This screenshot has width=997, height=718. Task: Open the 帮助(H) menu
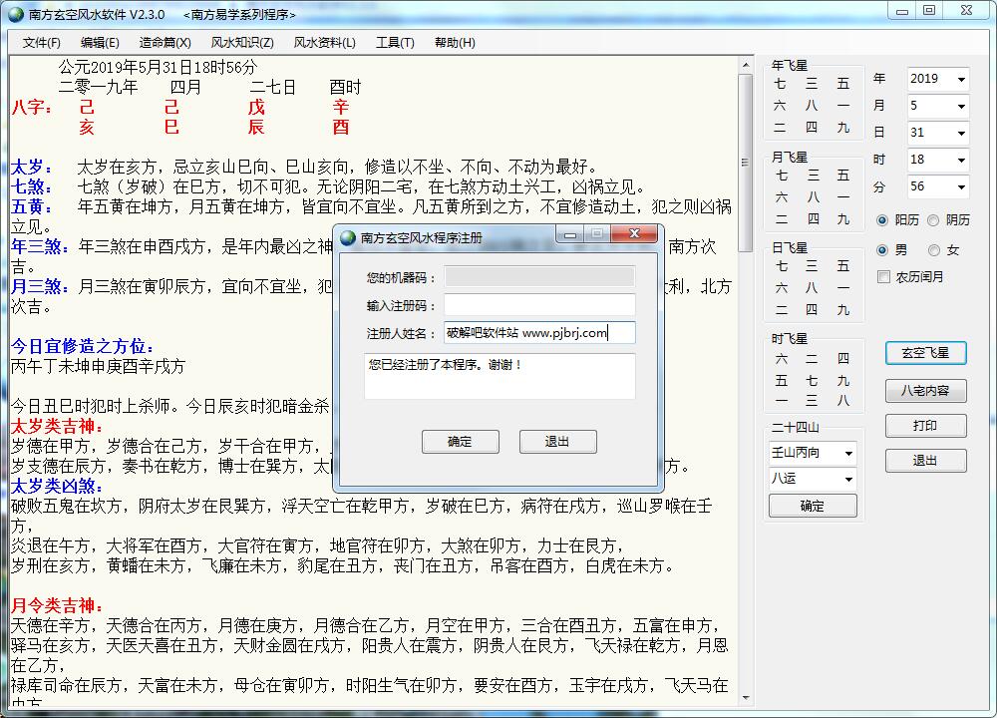coord(455,43)
